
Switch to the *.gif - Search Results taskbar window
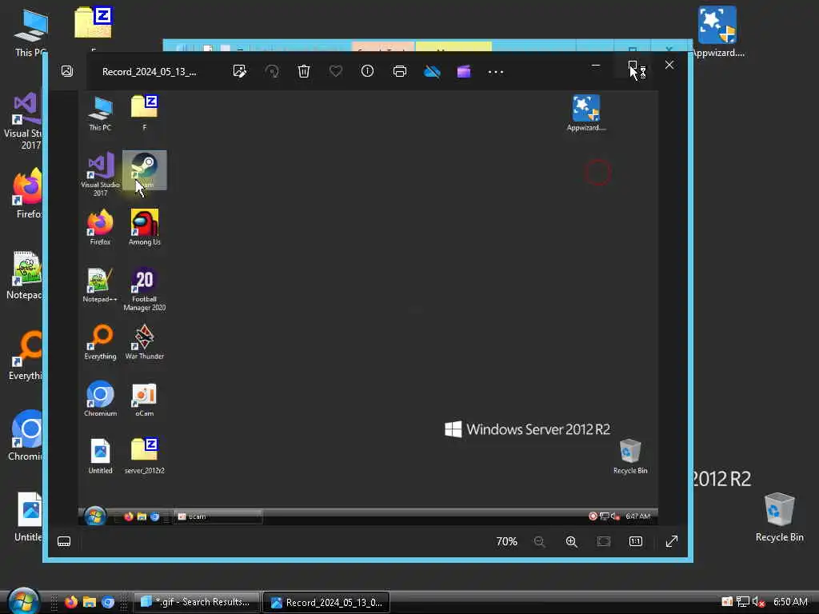[x=197, y=602]
